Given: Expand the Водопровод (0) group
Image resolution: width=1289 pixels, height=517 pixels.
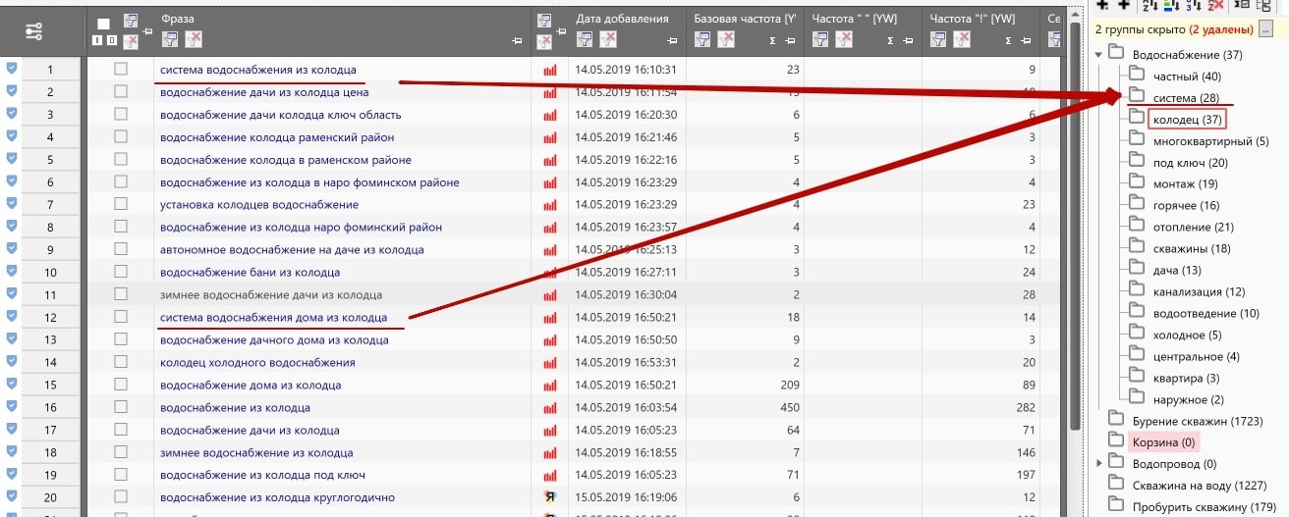Looking at the screenshot, I should 1098,463.
